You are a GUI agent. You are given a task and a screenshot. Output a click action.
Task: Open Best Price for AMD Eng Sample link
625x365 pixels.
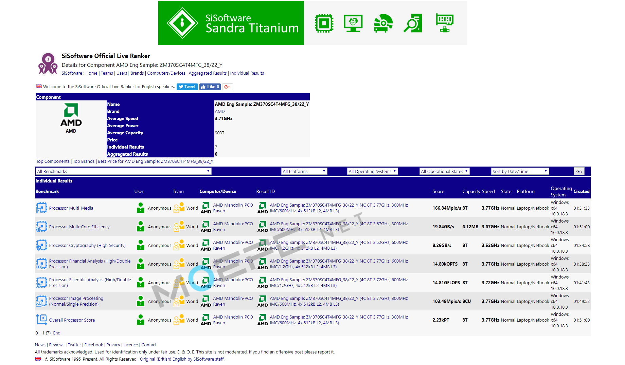(156, 161)
